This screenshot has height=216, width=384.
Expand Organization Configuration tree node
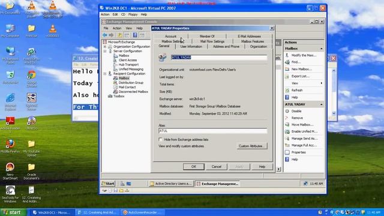[105, 47]
